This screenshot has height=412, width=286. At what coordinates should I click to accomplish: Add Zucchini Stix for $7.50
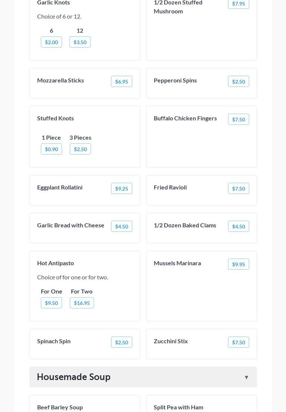tap(238, 342)
